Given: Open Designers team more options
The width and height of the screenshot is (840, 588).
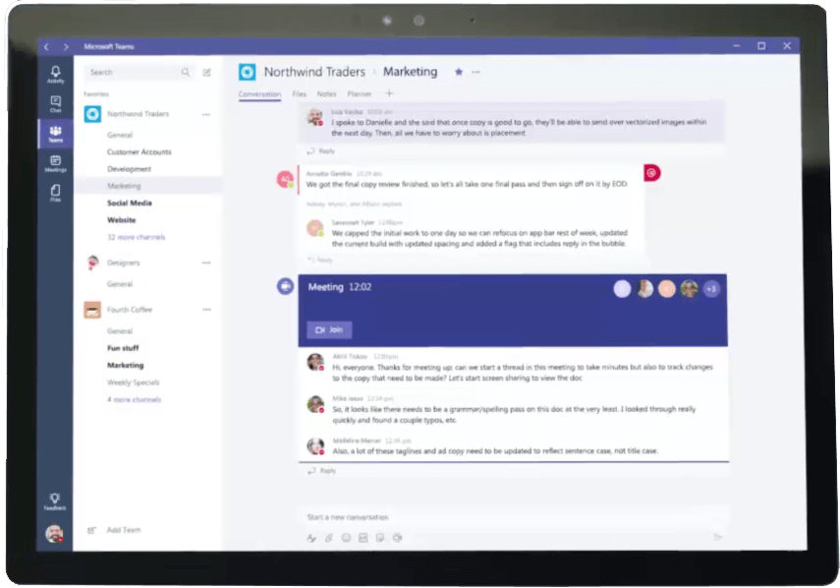Looking at the screenshot, I should pyautogui.click(x=206, y=263).
